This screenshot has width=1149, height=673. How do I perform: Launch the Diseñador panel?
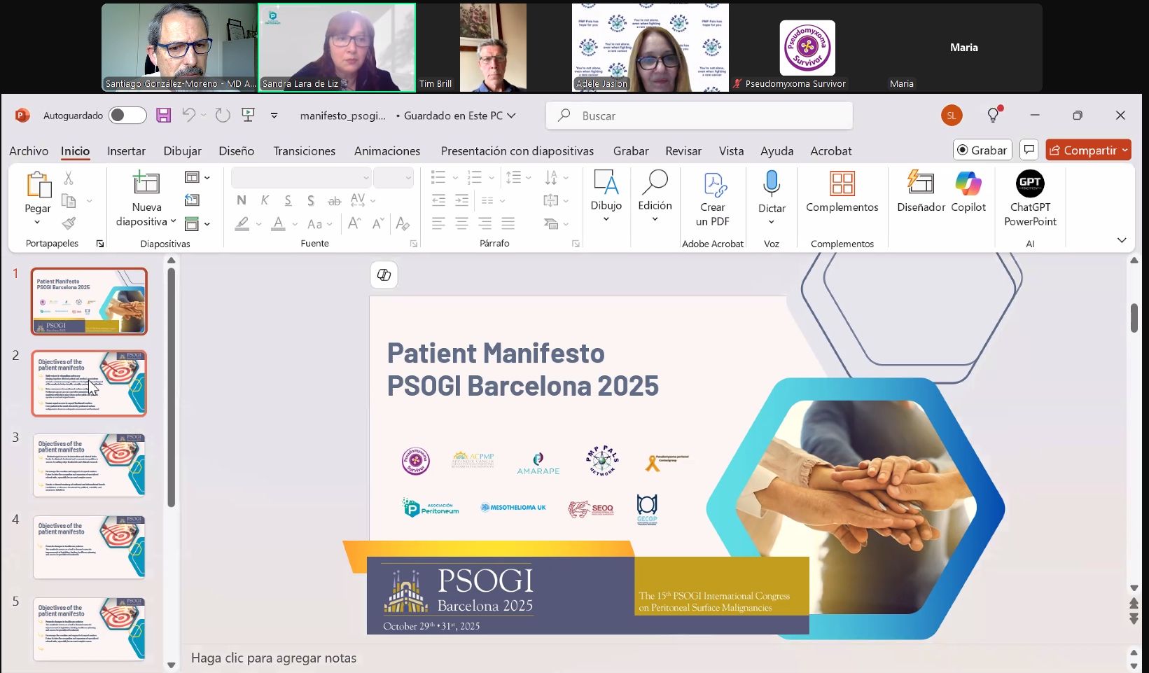coord(921,192)
